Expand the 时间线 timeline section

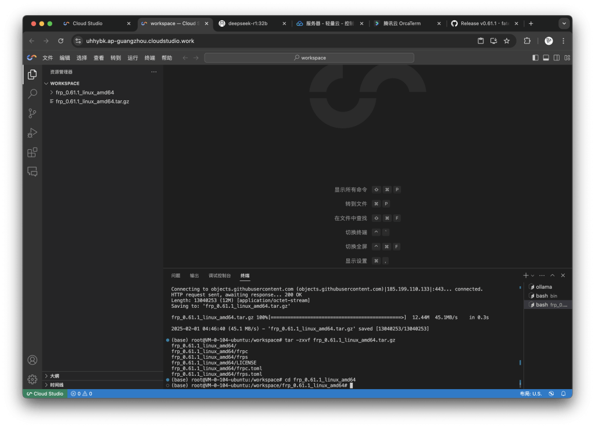pyautogui.click(x=102, y=385)
